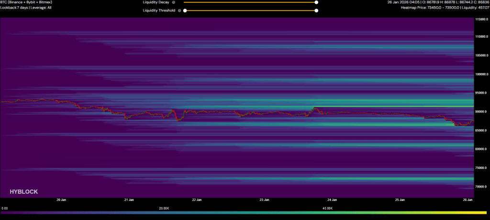Screen dimensions: 490x220
Task: Click the 115000.0 price axis label
Action: tap(480, 20)
